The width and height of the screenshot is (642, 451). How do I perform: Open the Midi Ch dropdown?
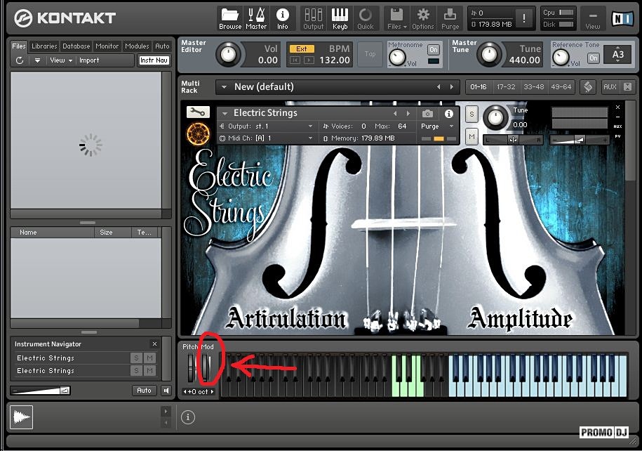coord(310,138)
